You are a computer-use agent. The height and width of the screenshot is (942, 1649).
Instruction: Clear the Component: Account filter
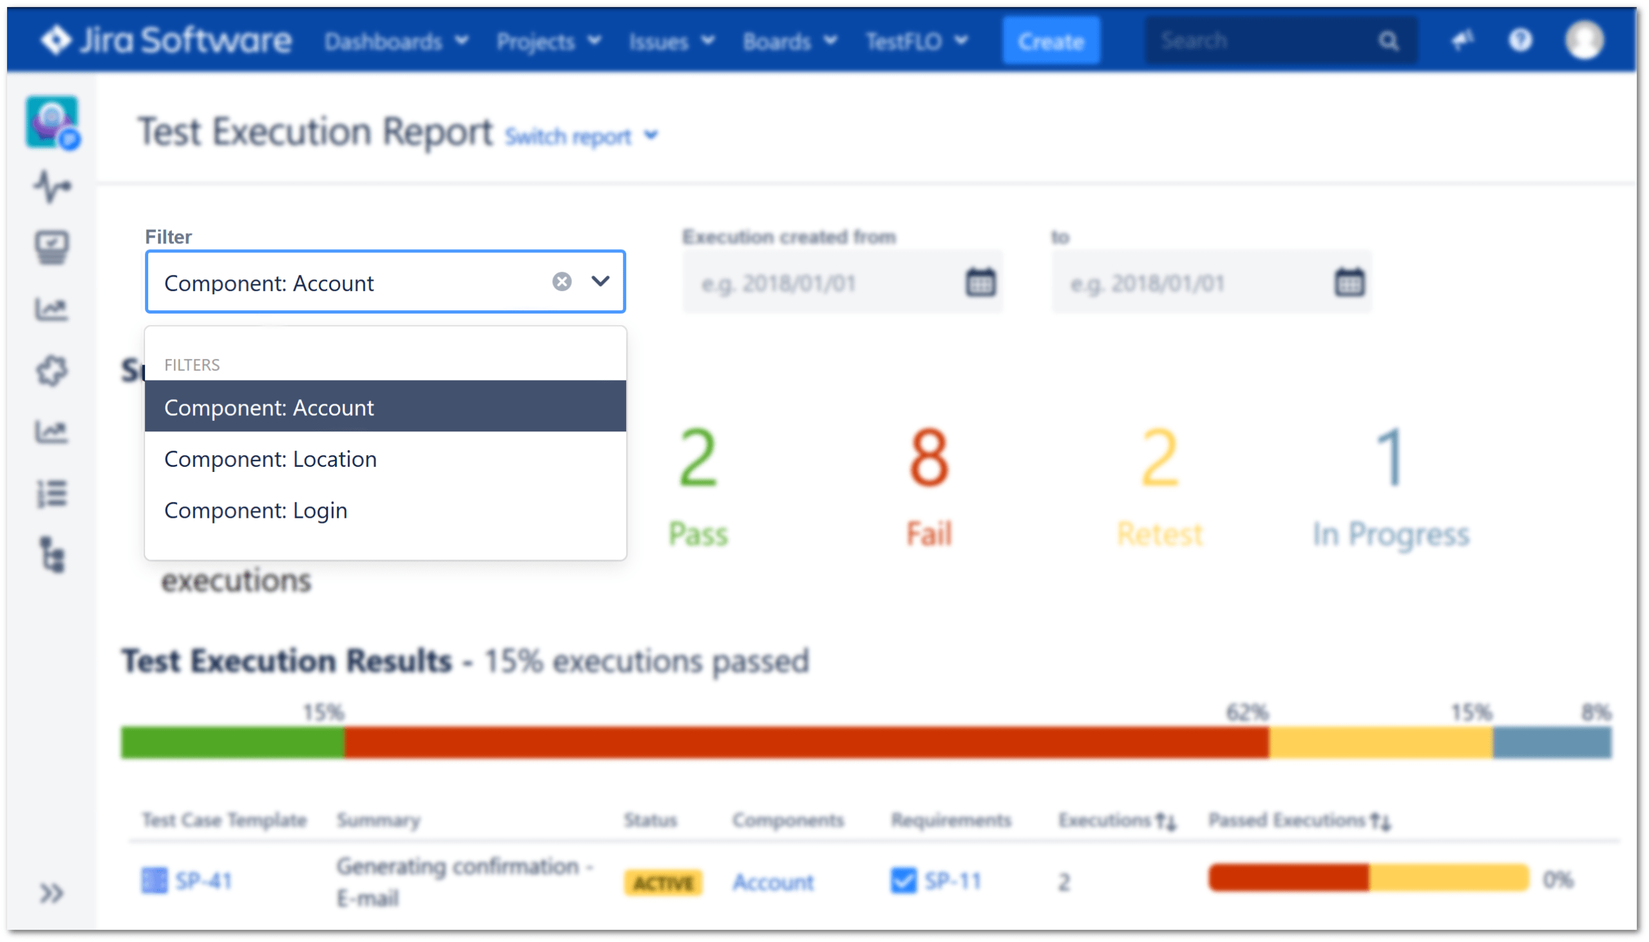563,282
